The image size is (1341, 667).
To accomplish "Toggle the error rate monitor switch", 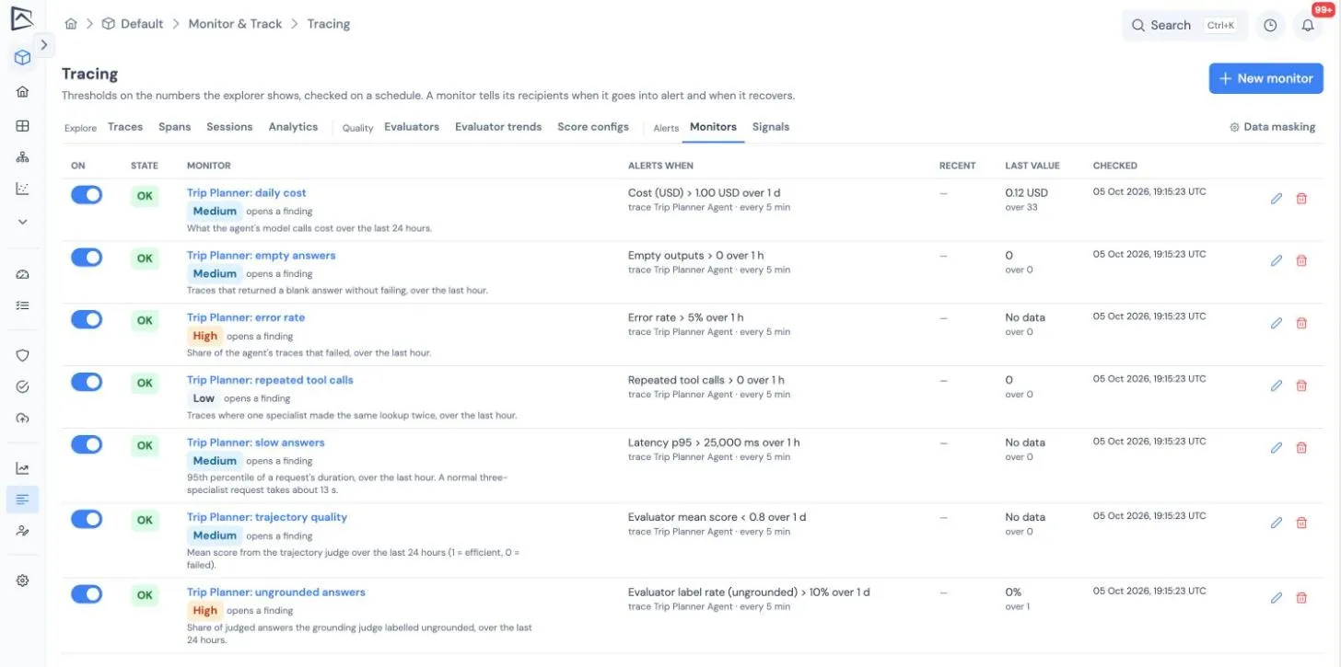I will pos(87,319).
